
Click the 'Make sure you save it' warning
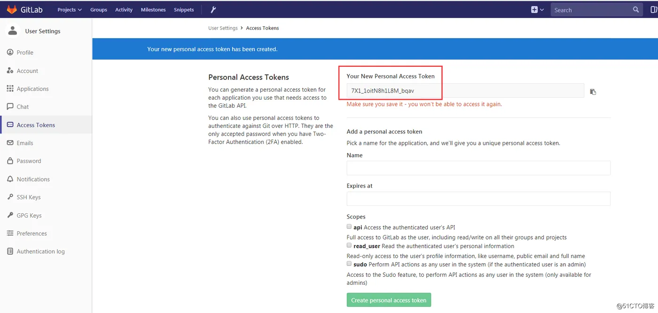point(424,104)
